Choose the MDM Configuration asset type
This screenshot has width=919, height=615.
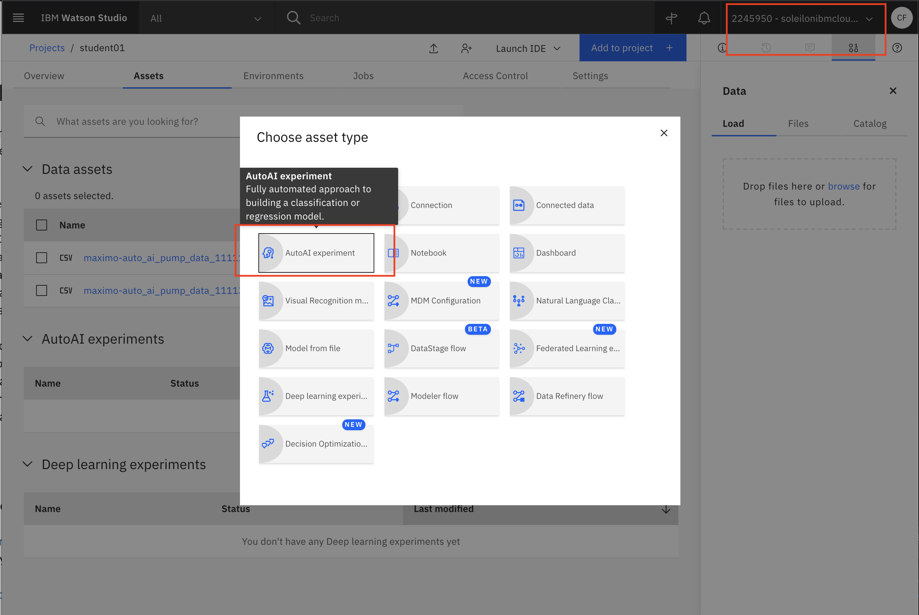point(441,301)
